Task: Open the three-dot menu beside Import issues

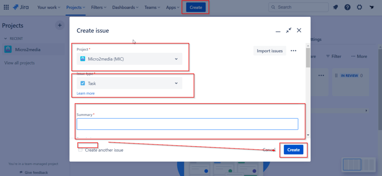Action: point(294,50)
